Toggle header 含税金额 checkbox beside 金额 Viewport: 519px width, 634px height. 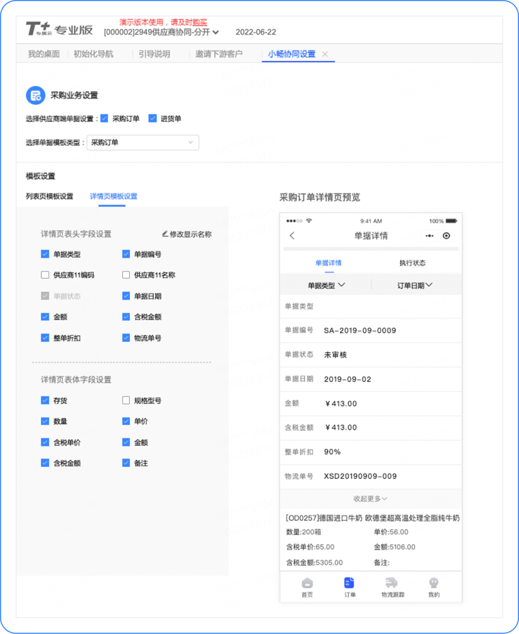(126, 316)
